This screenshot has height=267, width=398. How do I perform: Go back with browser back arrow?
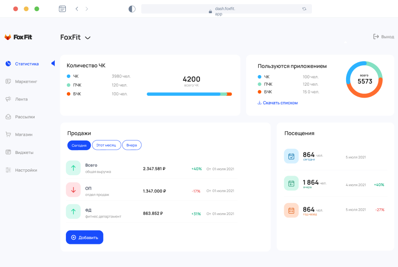(x=76, y=9)
